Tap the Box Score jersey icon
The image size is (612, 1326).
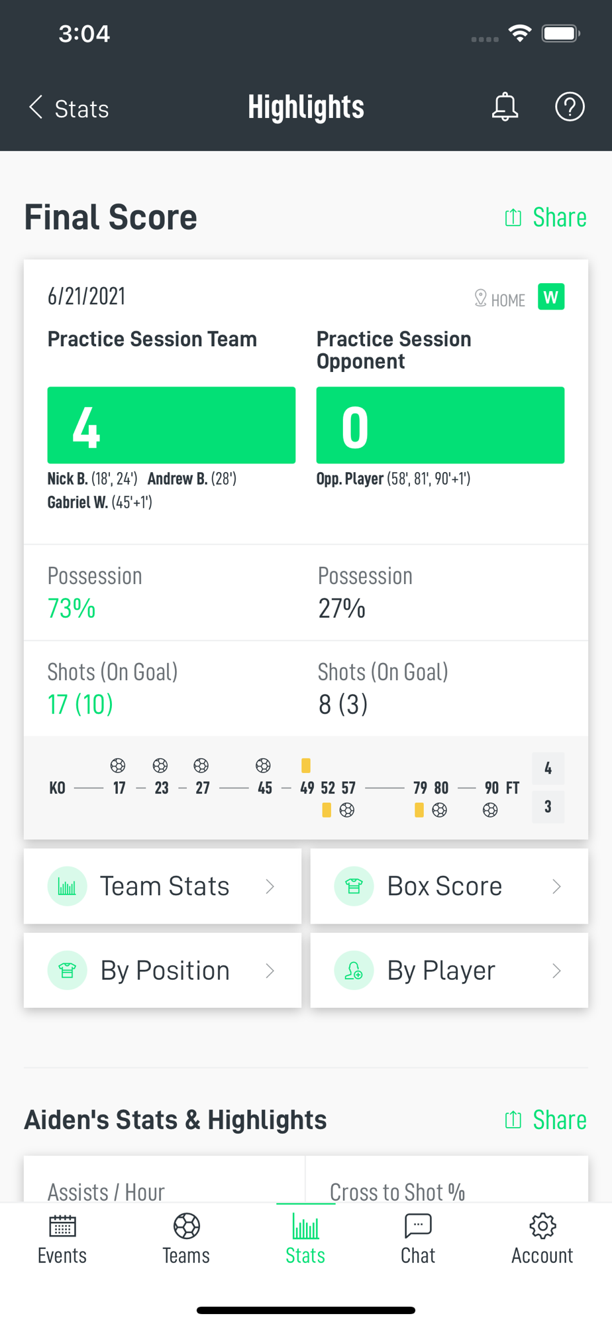click(x=354, y=886)
